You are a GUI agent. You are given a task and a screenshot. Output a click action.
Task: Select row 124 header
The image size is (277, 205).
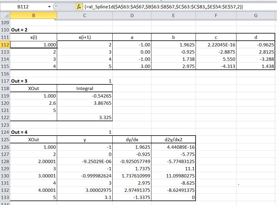tap(5, 132)
